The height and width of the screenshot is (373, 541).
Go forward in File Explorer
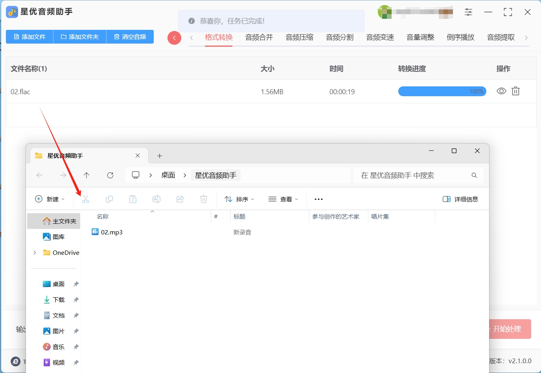[x=63, y=175]
